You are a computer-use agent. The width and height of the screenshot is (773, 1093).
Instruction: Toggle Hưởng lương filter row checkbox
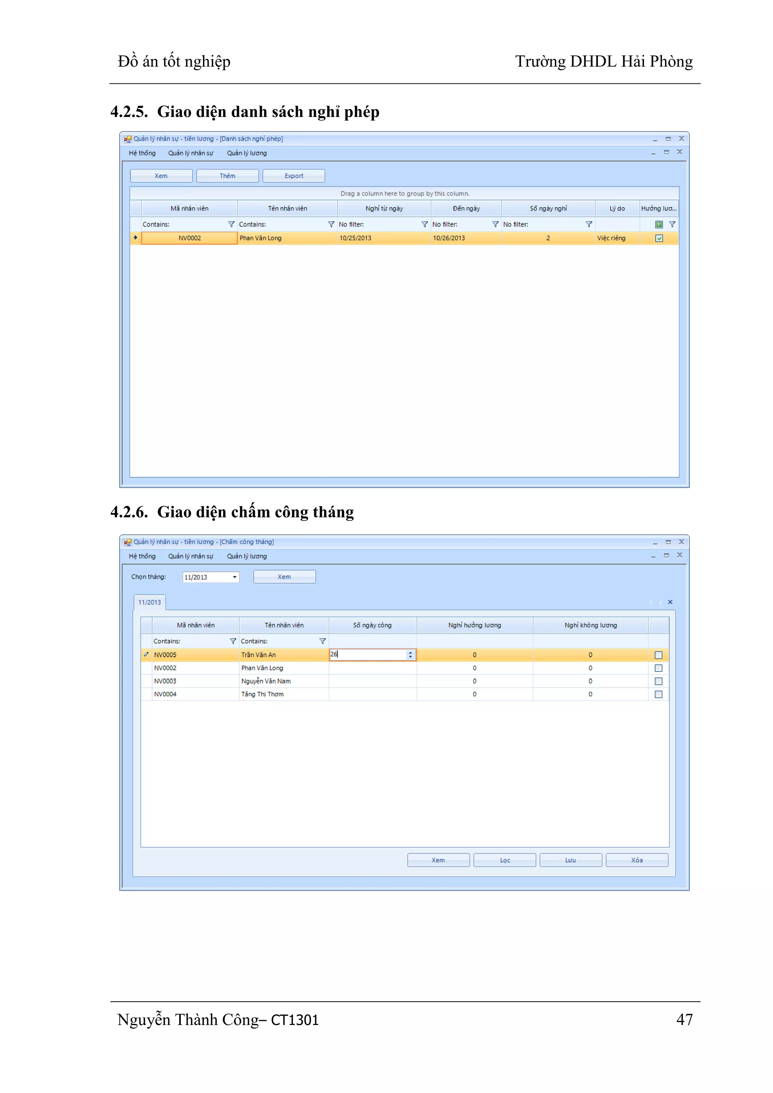click(659, 224)
